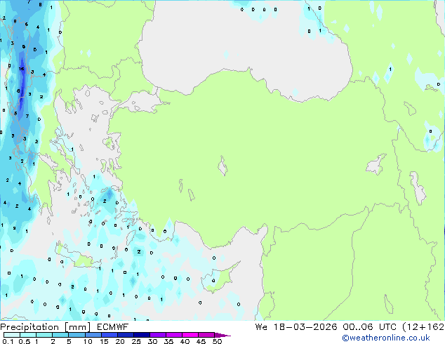Click legend swatch between 1 and 2
Screen dimensions: 445x344
coord(44,335)
